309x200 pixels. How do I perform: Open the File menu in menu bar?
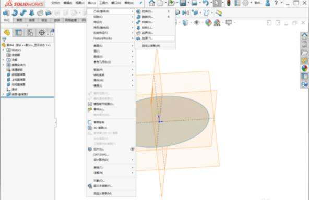(55, 3)
